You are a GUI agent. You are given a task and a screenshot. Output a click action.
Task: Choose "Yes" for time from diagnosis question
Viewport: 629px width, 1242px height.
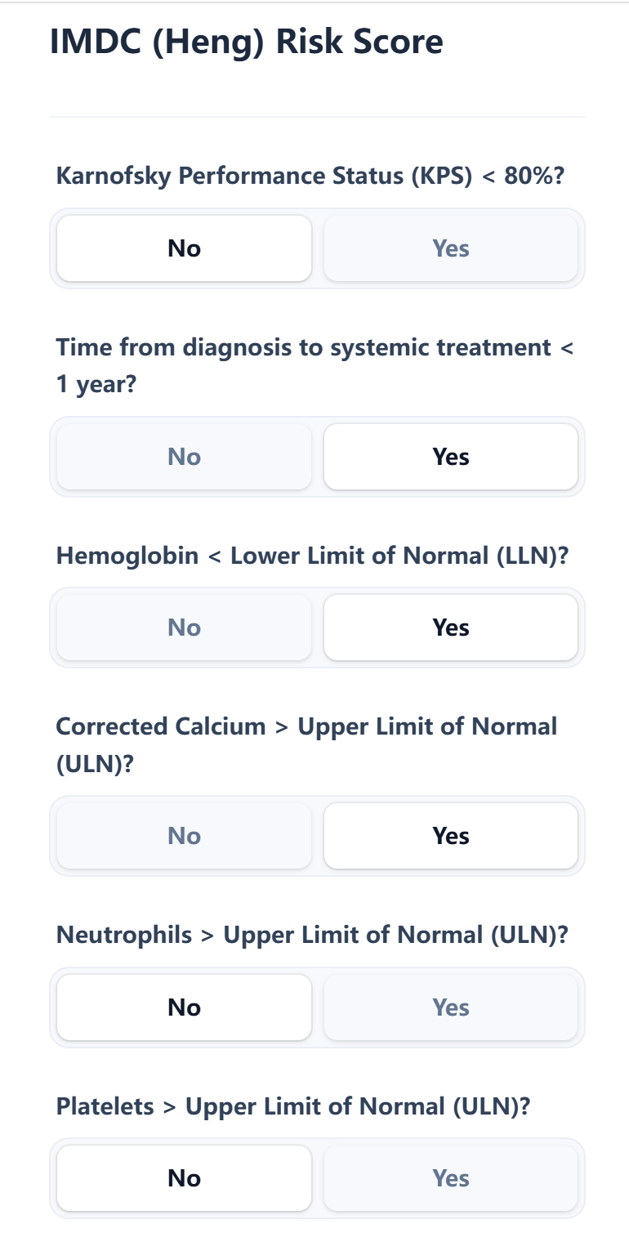pyautogui.click(x=452, y=456)
